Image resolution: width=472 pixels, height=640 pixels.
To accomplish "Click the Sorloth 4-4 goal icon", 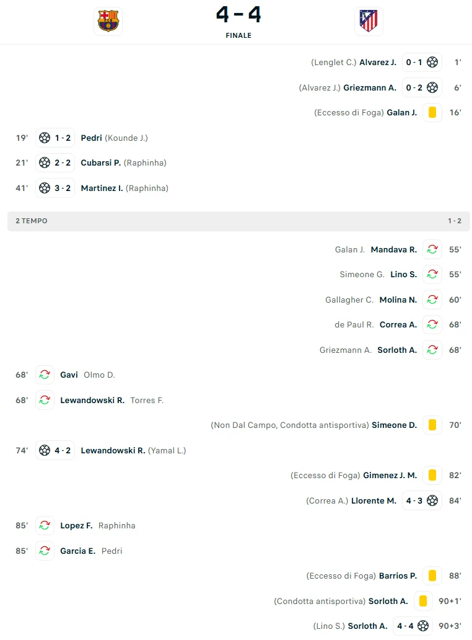I will (423, 626).
